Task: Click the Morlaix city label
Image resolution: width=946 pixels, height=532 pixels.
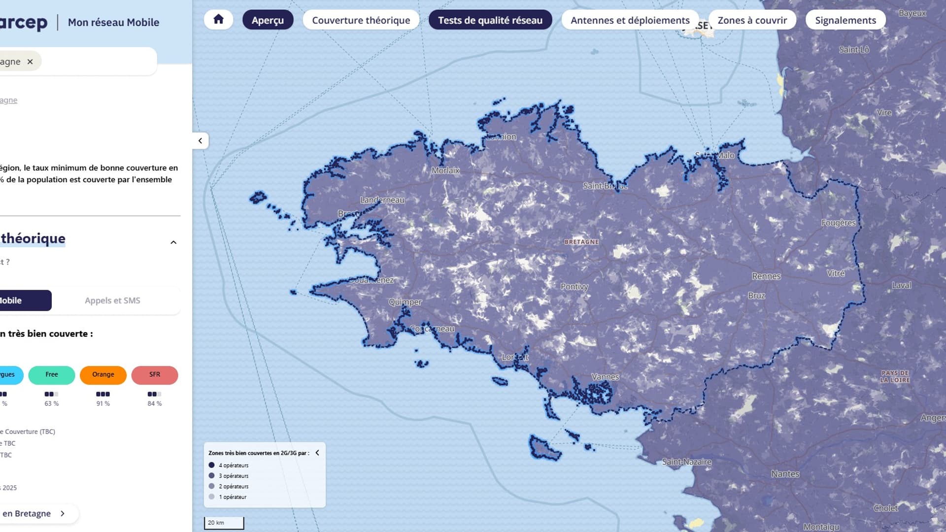Action: [445, 170]
